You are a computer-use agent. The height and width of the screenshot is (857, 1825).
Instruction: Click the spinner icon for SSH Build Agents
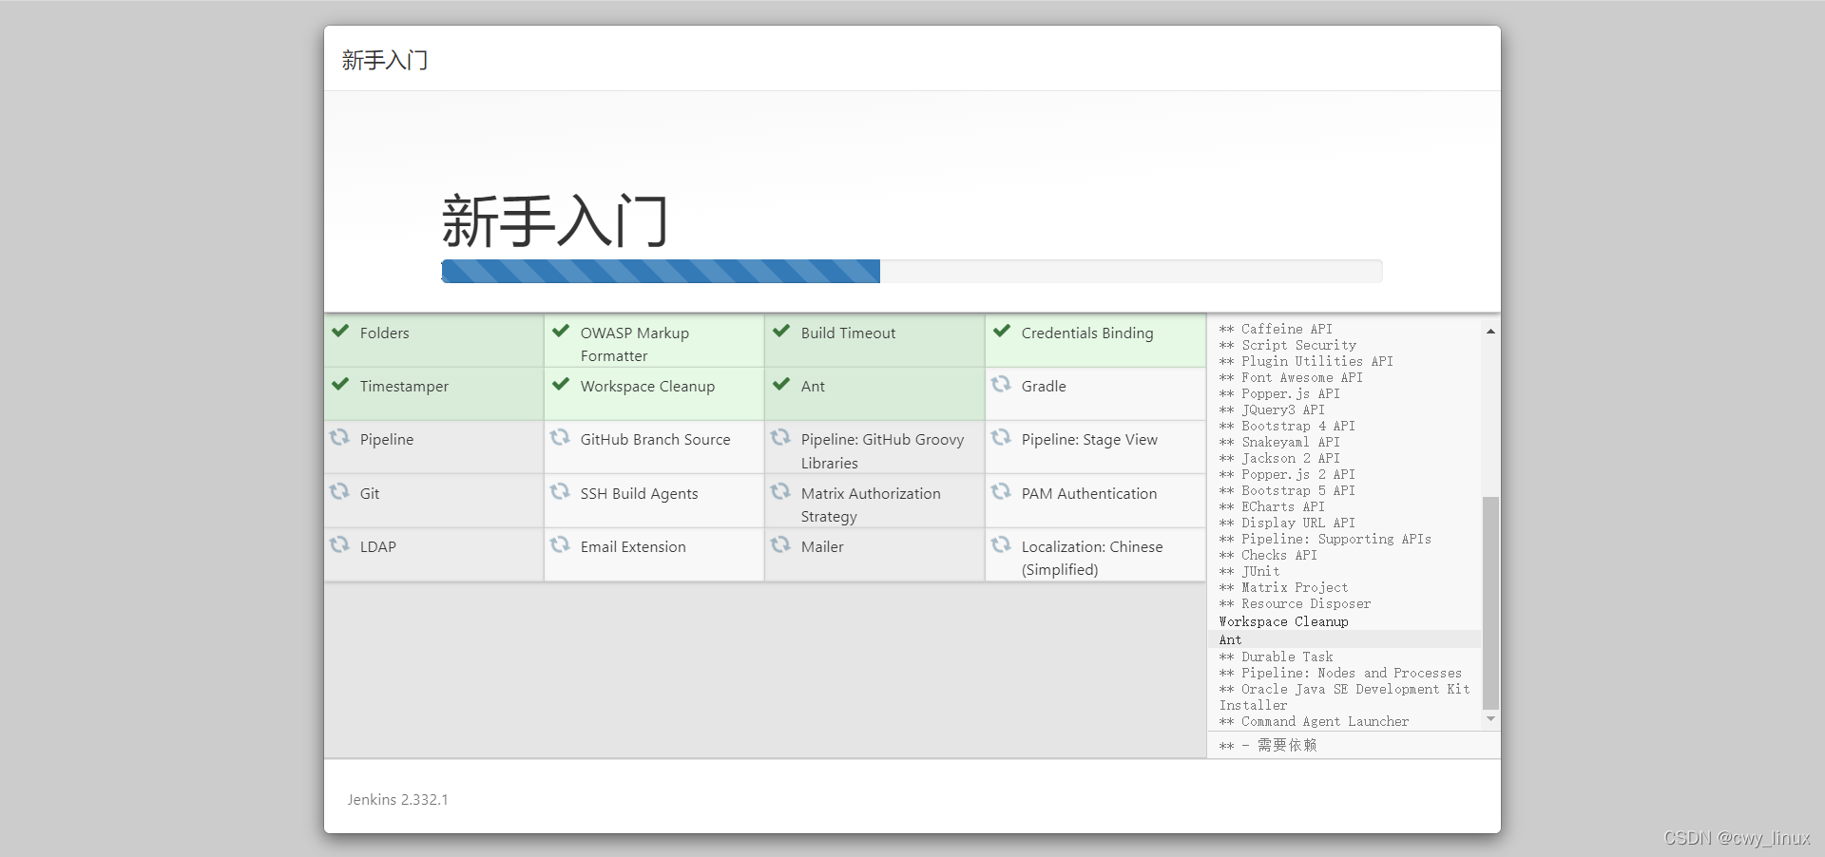point(560,491)
